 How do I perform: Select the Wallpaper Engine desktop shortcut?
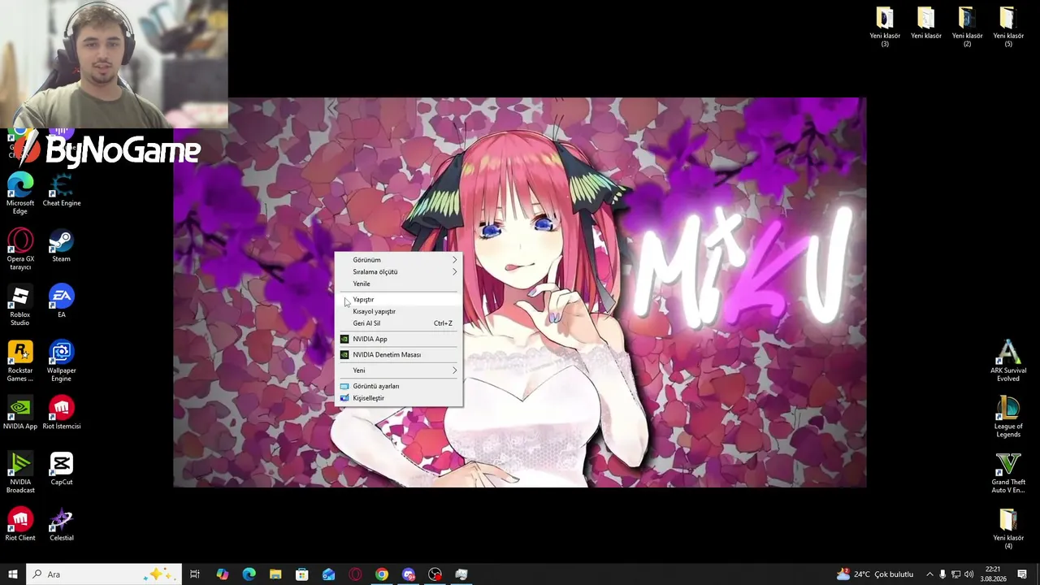pos(62,361)
